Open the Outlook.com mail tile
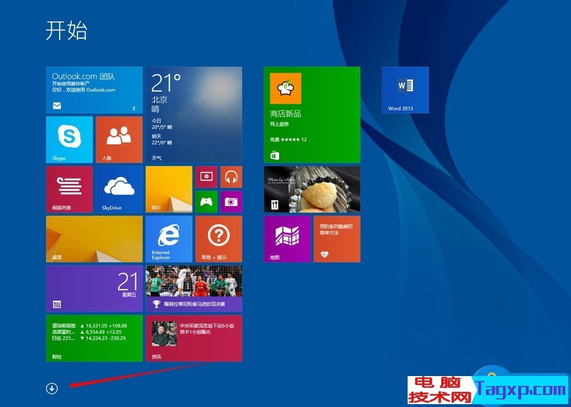 coord(94,90)
